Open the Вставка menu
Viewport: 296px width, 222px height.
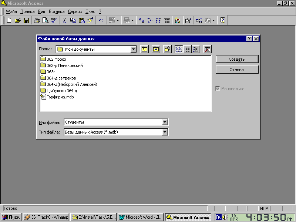[x=57, y=11]
